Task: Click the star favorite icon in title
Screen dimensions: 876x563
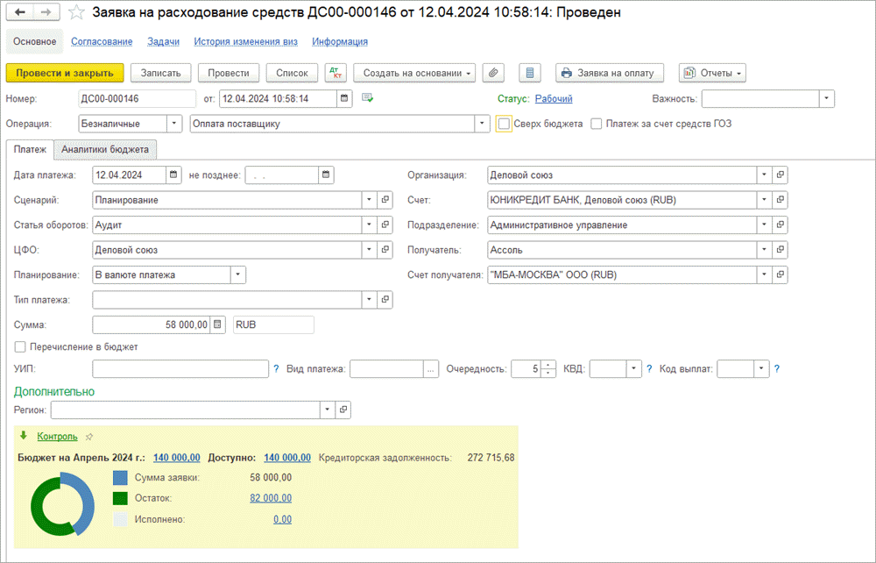Action: point(77,13)
